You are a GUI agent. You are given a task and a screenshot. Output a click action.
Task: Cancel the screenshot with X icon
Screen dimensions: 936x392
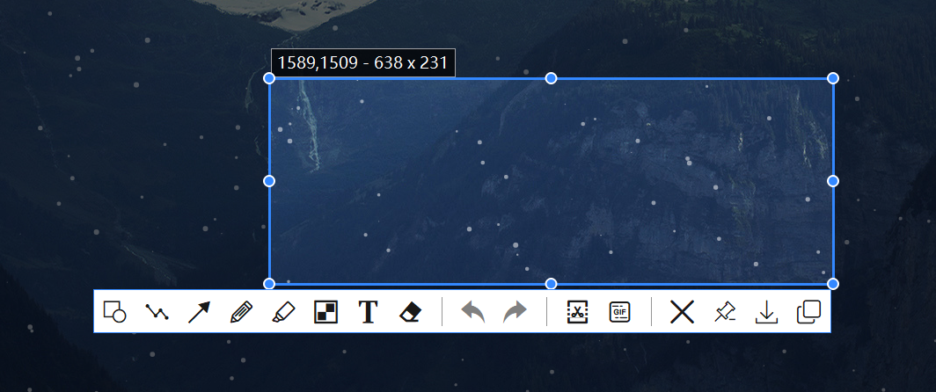(x=682, y=311)
